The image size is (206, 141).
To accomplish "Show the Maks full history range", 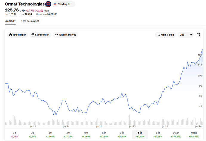I will pyautogui.click(x=194, y=134).
